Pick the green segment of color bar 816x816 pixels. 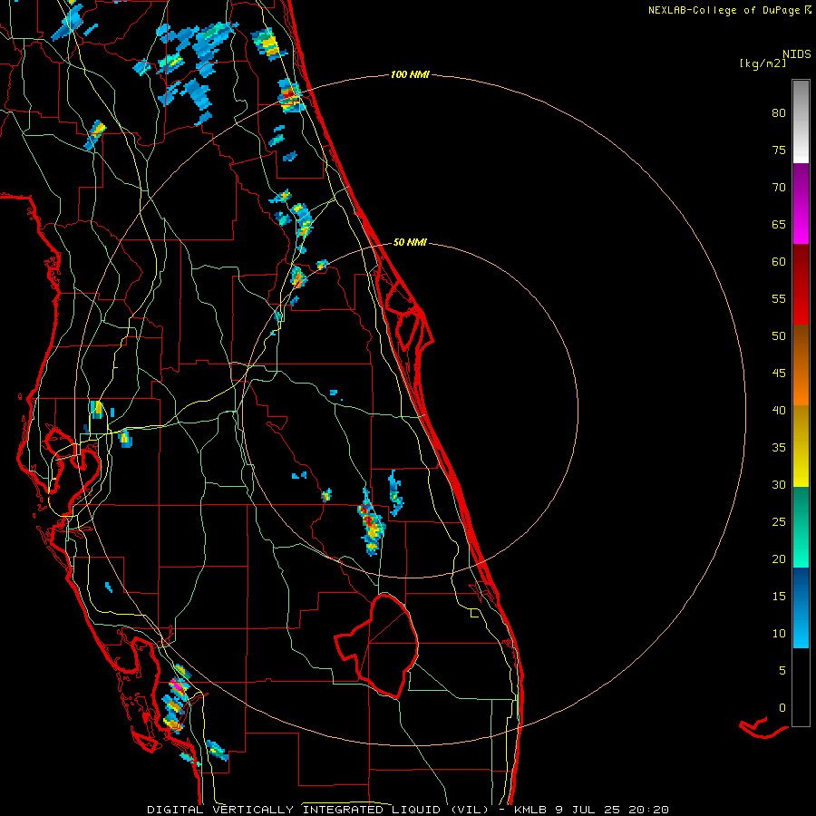[x=801, y=527]
